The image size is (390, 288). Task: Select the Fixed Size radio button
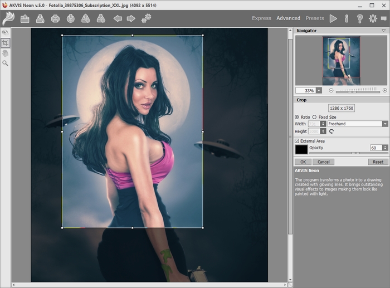click(314, 117)
